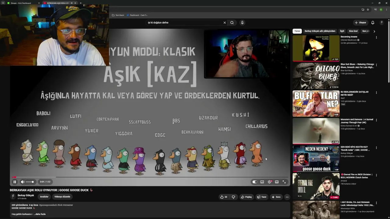Screen dimensions: 390x219
Task: Open the player settings gear
Action: tap(270, 182)
